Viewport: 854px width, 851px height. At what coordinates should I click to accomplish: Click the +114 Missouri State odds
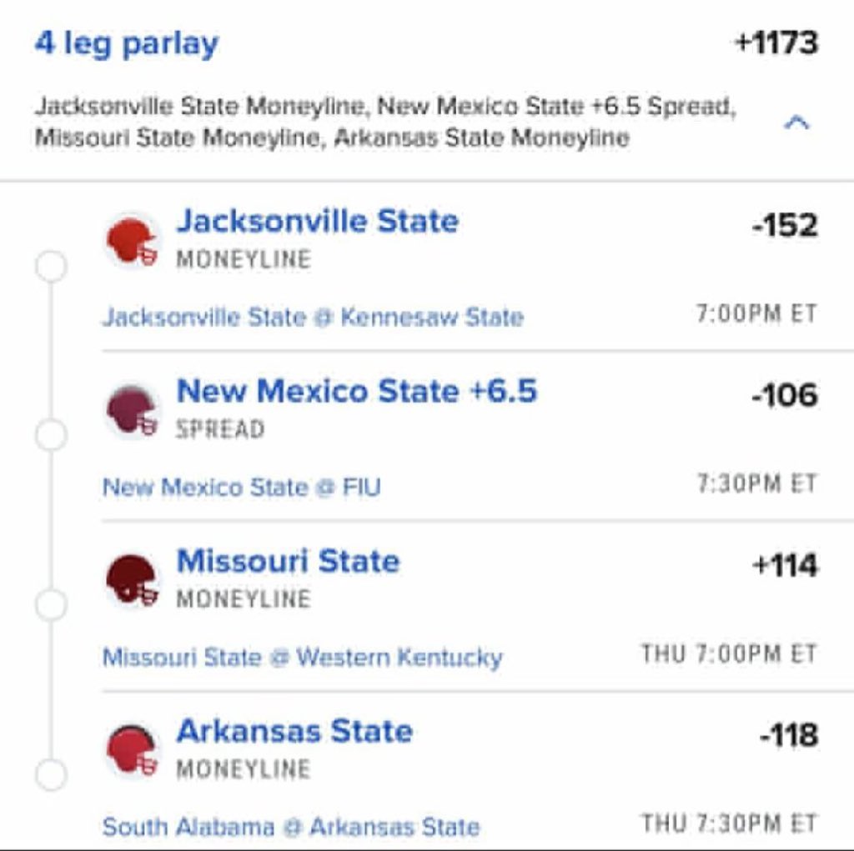pyautogui.click(x=785, y=564)
